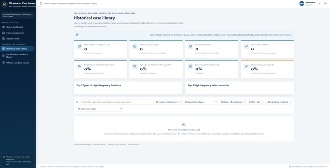Select Historical case library menu item
Screen dimensions: 330x168
coord(18,49)
